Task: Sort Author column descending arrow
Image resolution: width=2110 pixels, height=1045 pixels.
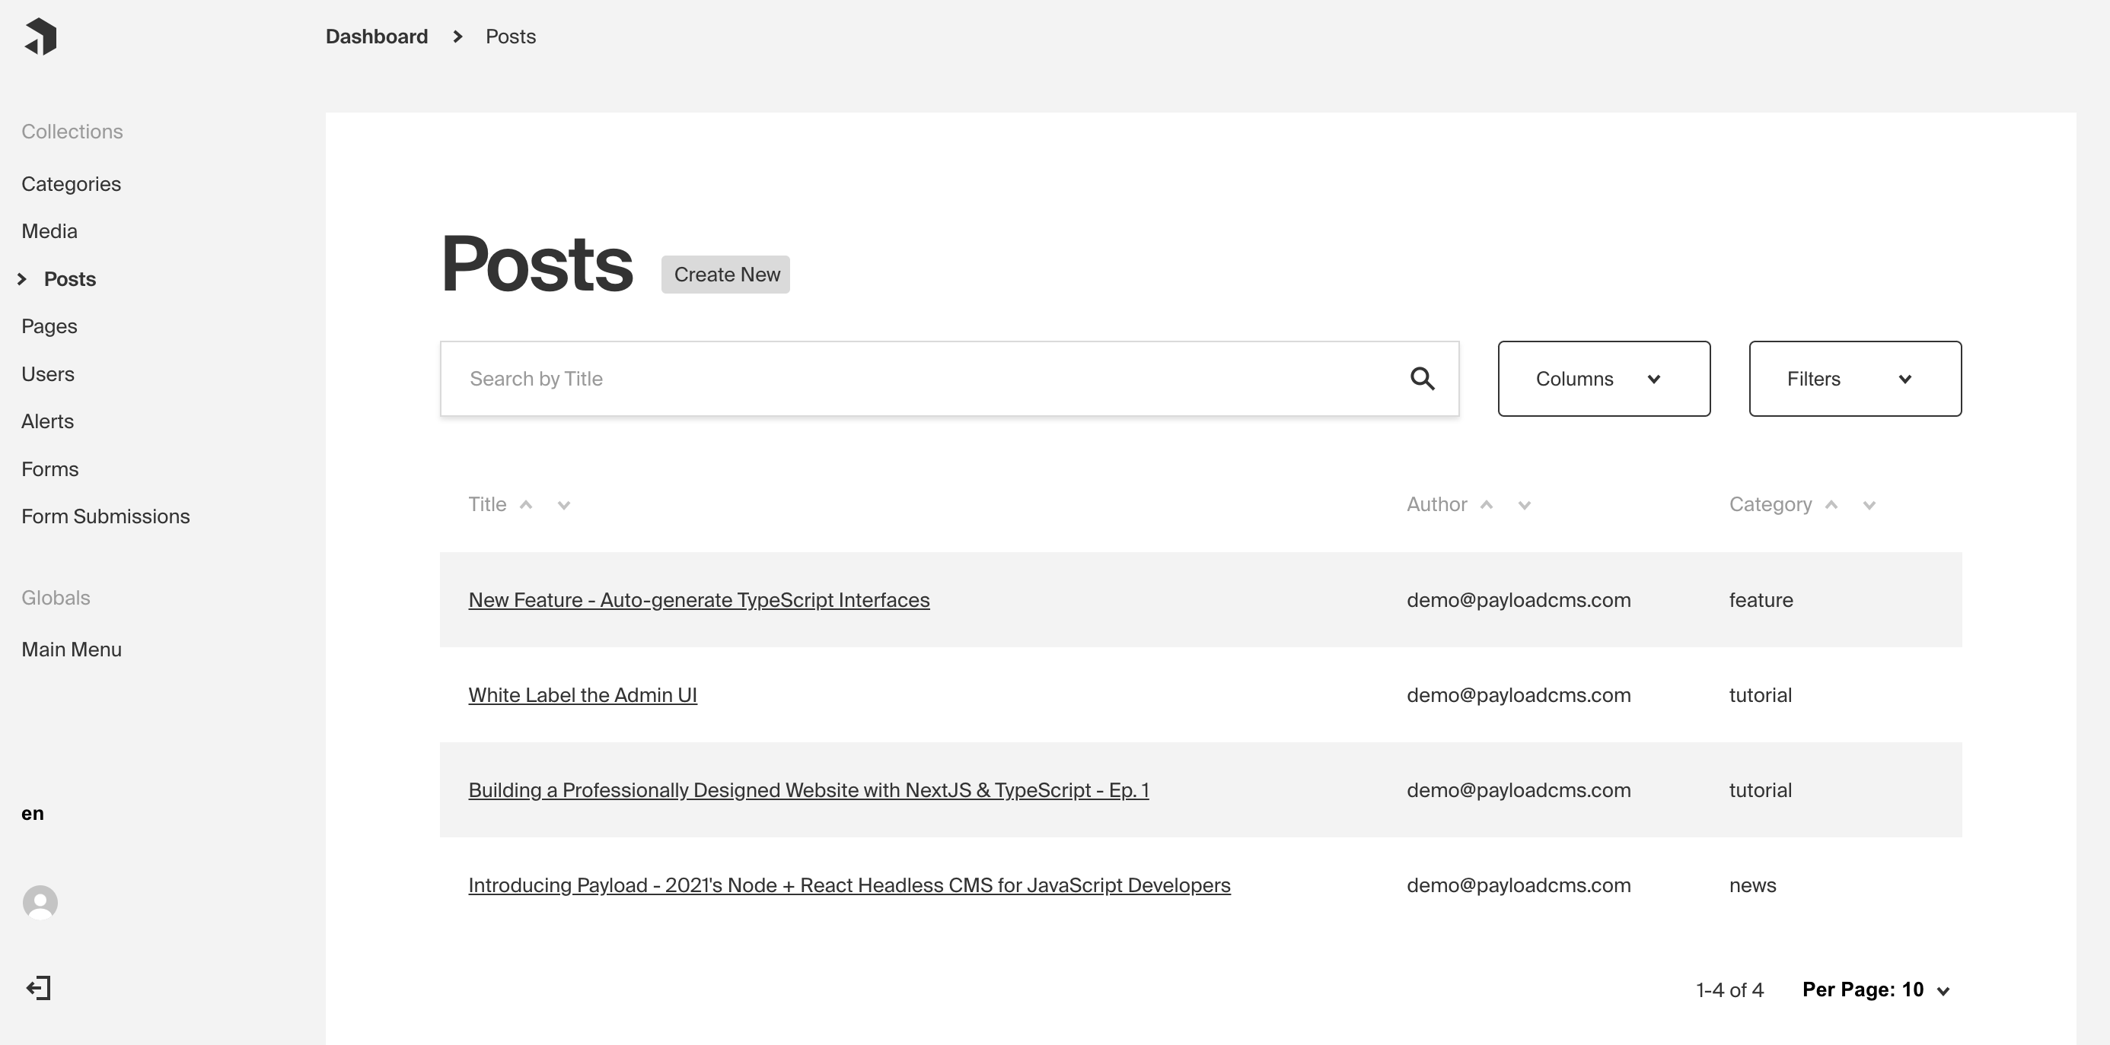Action: point(1525,505)
